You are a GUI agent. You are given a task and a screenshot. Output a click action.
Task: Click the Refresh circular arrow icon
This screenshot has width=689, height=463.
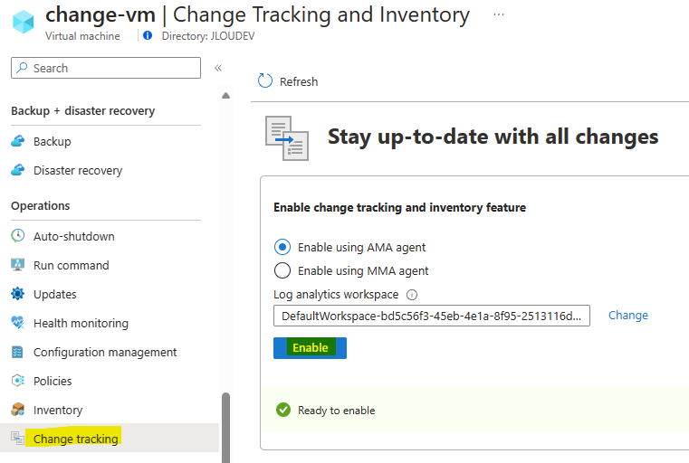265,80
